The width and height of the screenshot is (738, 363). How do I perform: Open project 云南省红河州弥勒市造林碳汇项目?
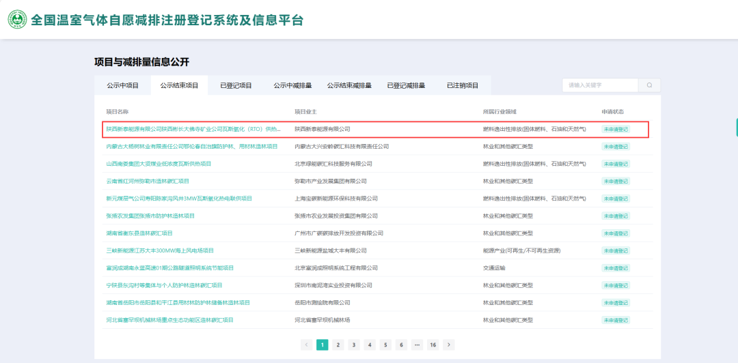point(148,181)
